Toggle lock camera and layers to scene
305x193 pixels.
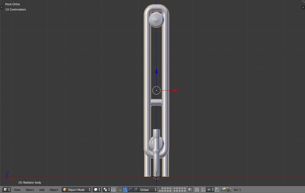[190, 190]
